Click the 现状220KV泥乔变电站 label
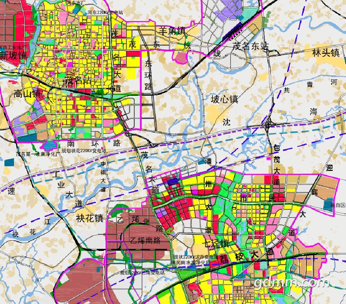346x304 pixels. pyautogui.click(x=196, y=257)
